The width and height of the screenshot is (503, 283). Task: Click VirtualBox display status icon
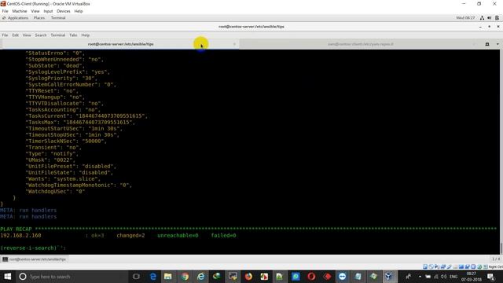[x=461, y=266]
